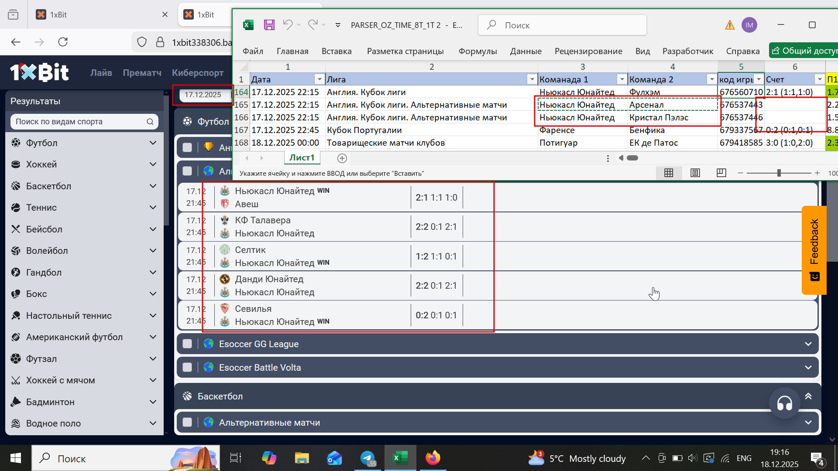The width and height of the screenshot is (838, 471).
Task: Click the Excel Save icon
Action: tap(269, 25)
